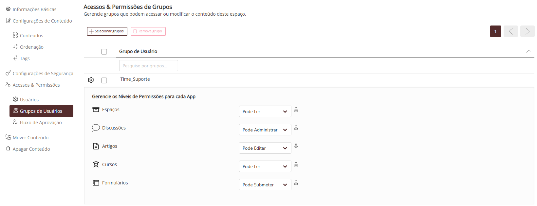Open the Espaços permission dropdown
Image resolution: width=537 pixels, height=206 pixels.
coord(265,112)
